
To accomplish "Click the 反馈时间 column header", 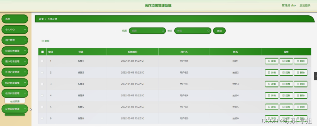I will coord(132,52).
